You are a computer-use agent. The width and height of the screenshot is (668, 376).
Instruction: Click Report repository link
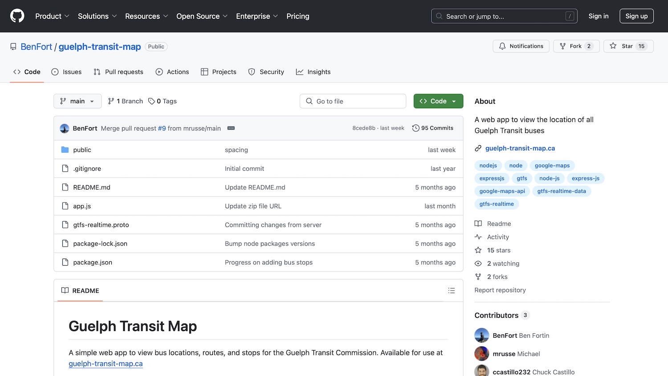point(500,290)
